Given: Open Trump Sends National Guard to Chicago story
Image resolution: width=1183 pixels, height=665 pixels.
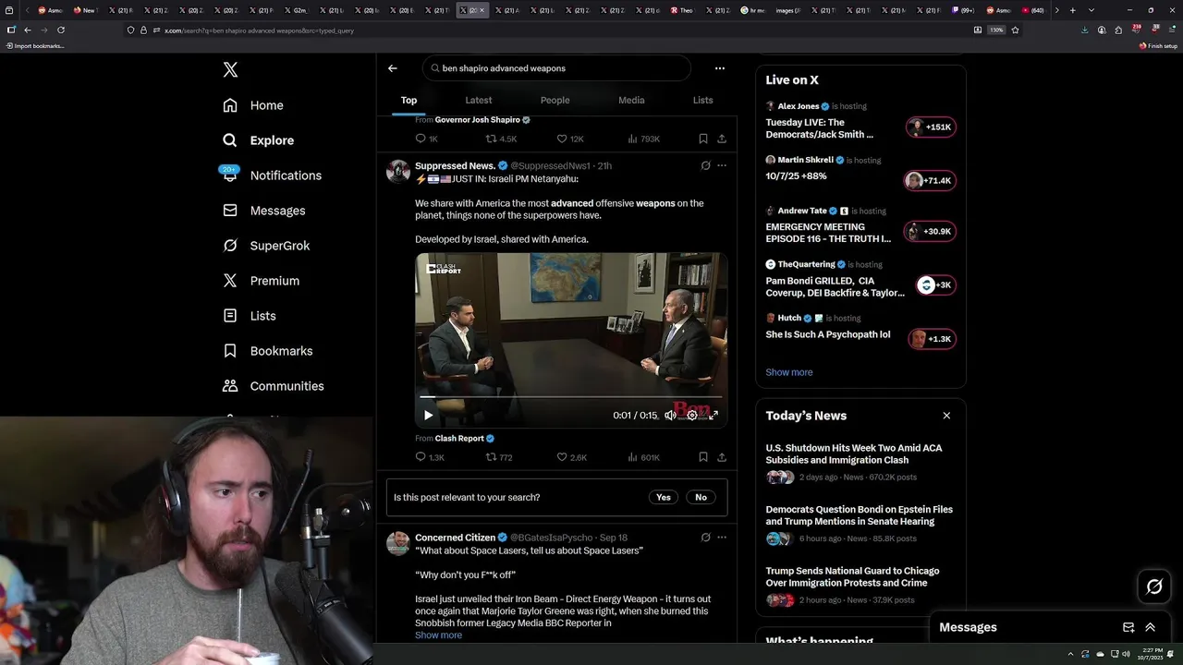Looking at the screenshot, I should pyautogui.click(x=852, y=577).
